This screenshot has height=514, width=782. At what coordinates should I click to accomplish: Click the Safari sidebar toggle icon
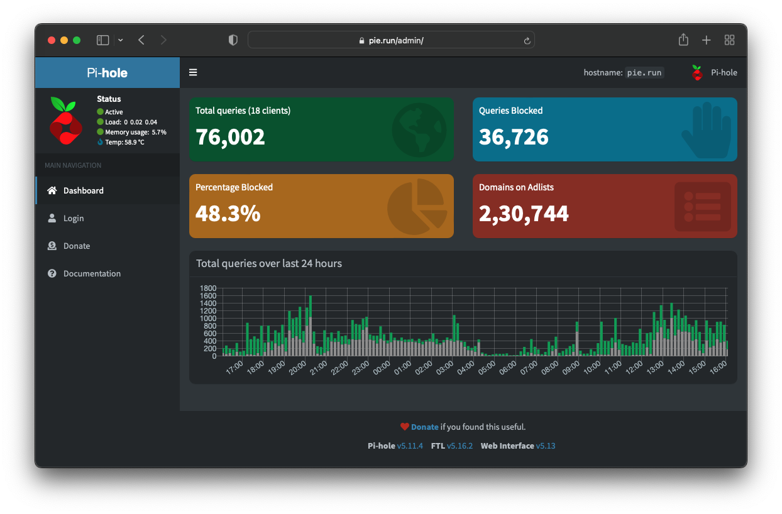(x=102, y=40)
